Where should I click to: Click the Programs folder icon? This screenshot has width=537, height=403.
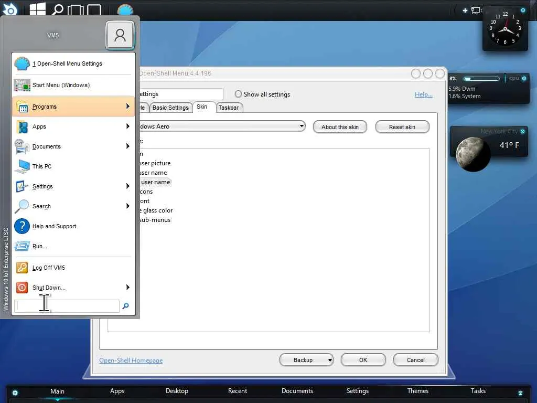[22, 107]
